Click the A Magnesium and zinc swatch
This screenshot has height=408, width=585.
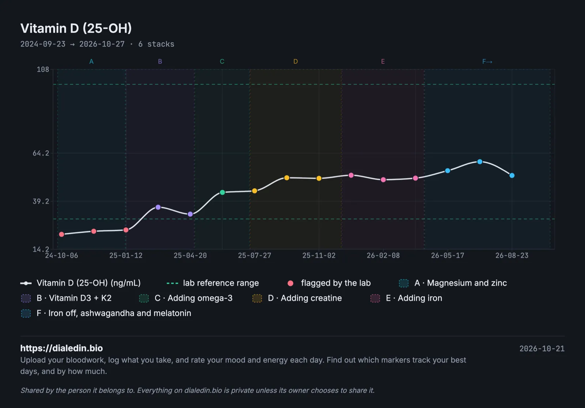tap(404, 283)
